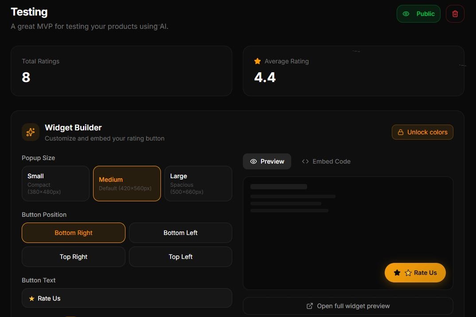Click the eye icon inside the Public button
476x317 pixels.
(406, 14)
